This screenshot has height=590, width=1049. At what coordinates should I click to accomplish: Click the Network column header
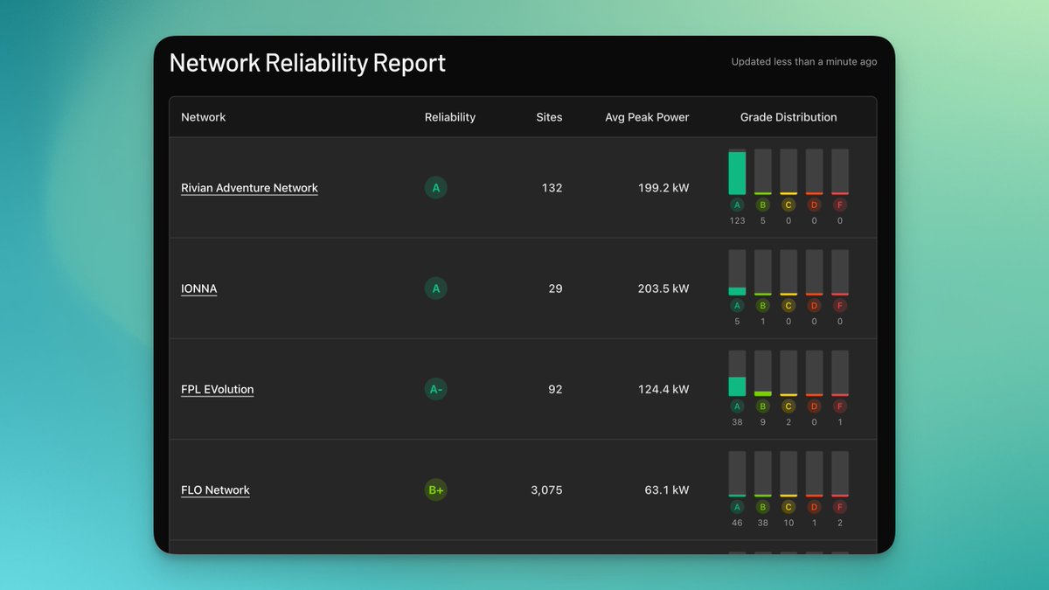pos(204,117)
